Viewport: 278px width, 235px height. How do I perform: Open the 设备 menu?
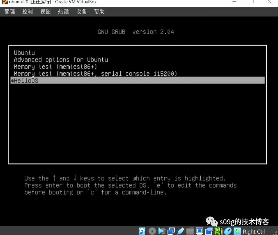pyautogui.click(x=81, y=12)
